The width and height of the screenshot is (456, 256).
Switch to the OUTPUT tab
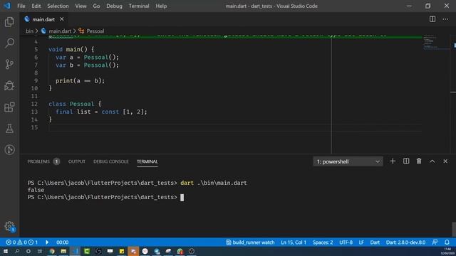pyautogui.click(x=77, y=161)
